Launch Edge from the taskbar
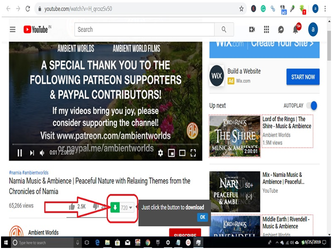This screenshot has height=249, width=332. [x=97, y=243]
